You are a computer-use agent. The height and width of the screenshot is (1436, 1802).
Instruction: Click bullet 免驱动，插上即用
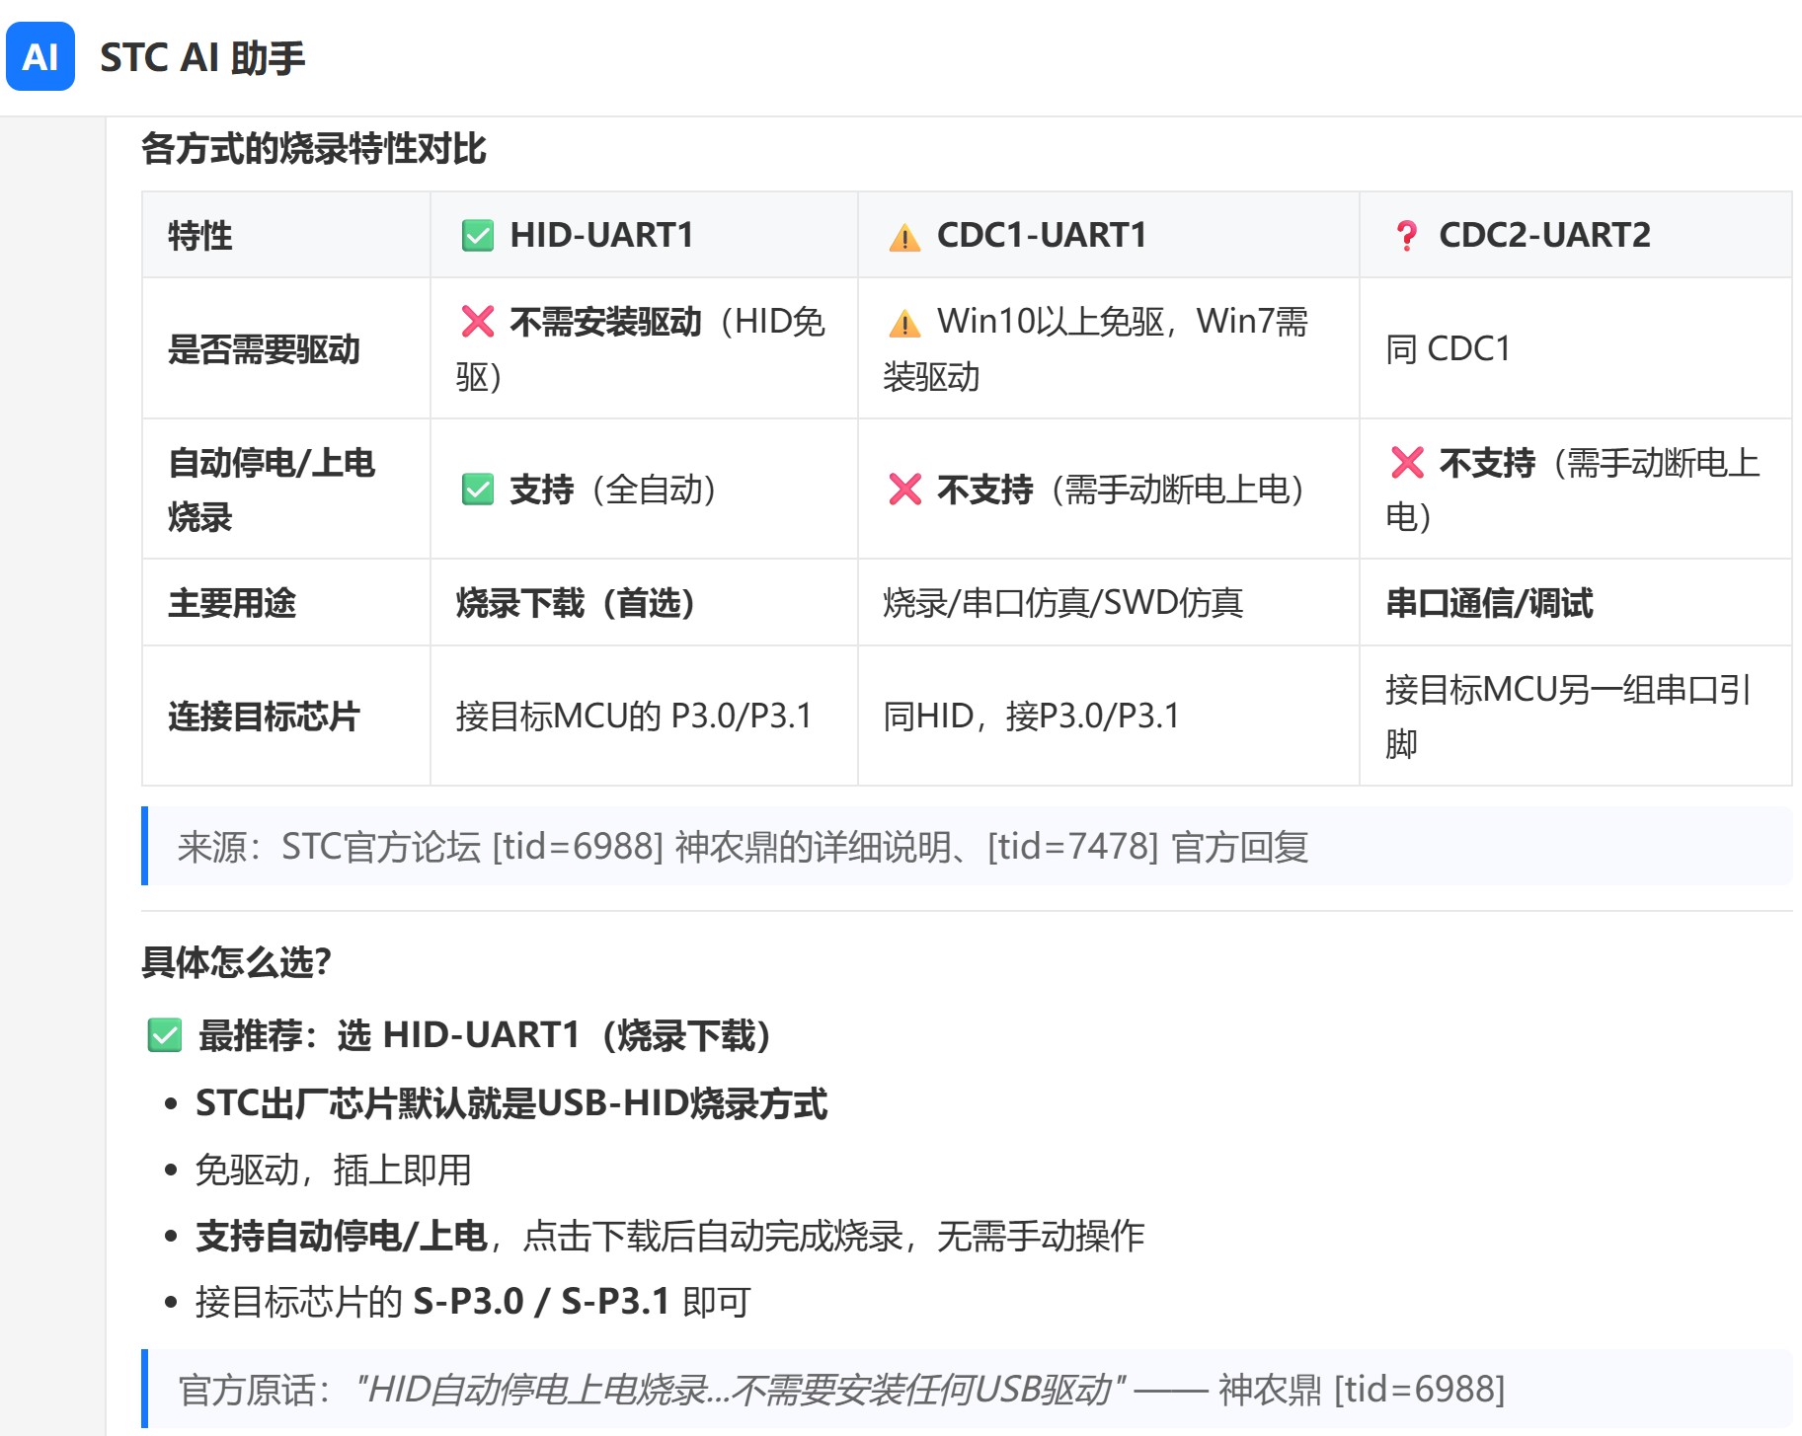pos(333,1170)
